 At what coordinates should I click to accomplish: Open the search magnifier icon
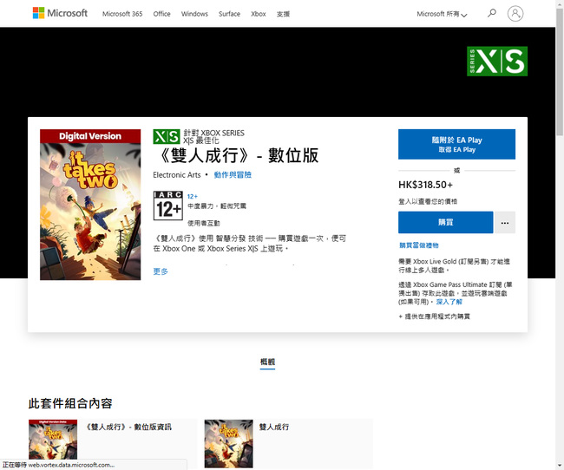point(491,13)
